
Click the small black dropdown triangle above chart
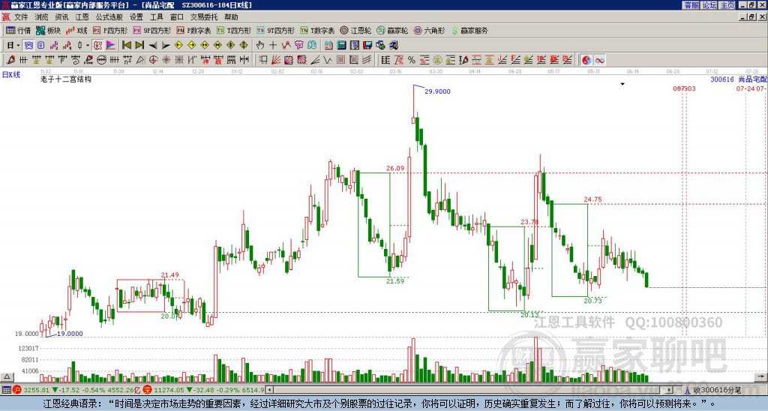(622, 84)
